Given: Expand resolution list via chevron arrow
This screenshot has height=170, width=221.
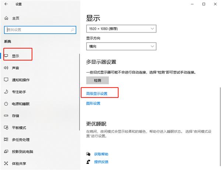Looking at the screenshot, I should tap(152, 29).
